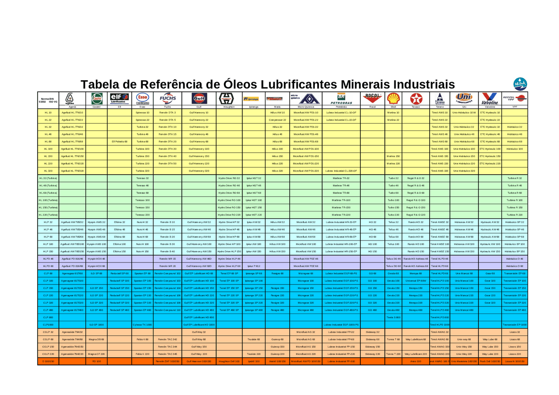559x395 pixels.
Task: Click the Esso logo
Action: 142,99
